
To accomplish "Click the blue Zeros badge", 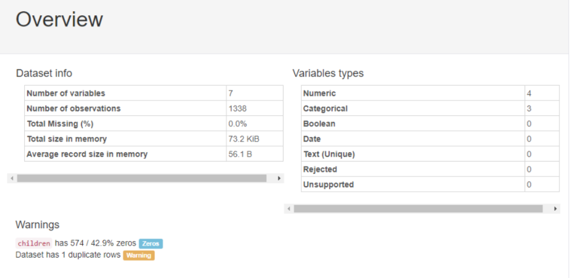I will coord(151,243).
